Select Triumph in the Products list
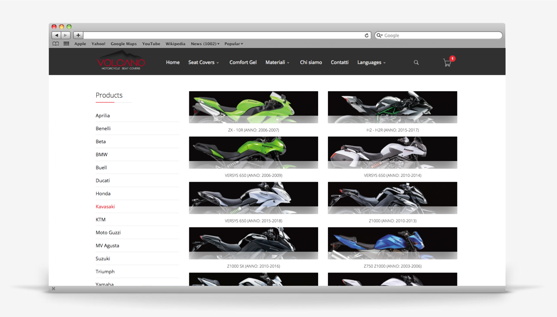This screenshot has width=557, height=317. [105, 272]
